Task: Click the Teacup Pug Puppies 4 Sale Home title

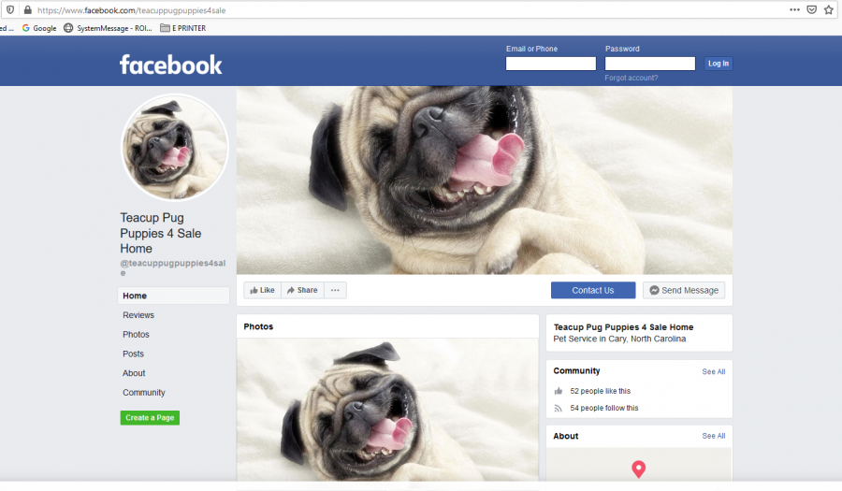Action: 161,233
